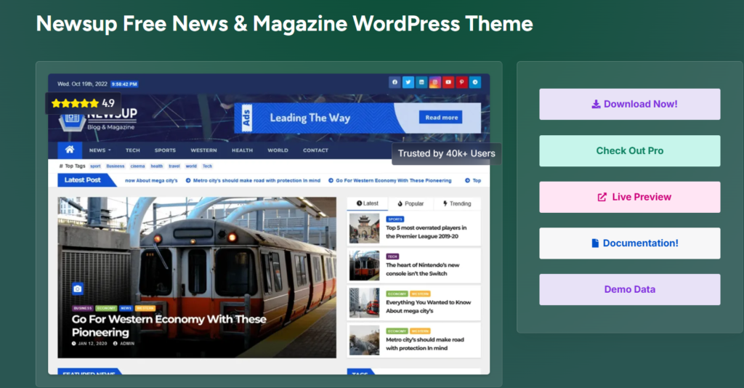Expand the NEWS menu dropdown
The height and width of the screenshot is (388, 744).
(x=100, y=150)
